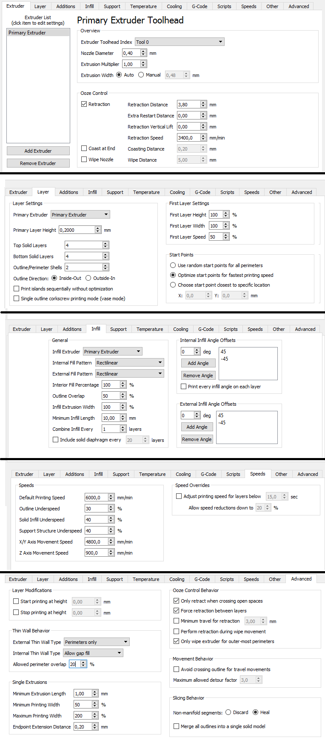Click the Remove Extruder button

38,163
